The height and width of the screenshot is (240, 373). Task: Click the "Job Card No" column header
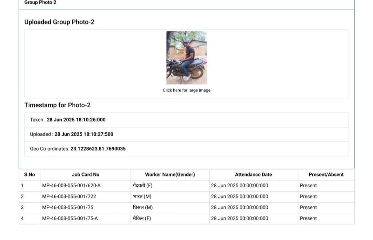coord(86,175)
